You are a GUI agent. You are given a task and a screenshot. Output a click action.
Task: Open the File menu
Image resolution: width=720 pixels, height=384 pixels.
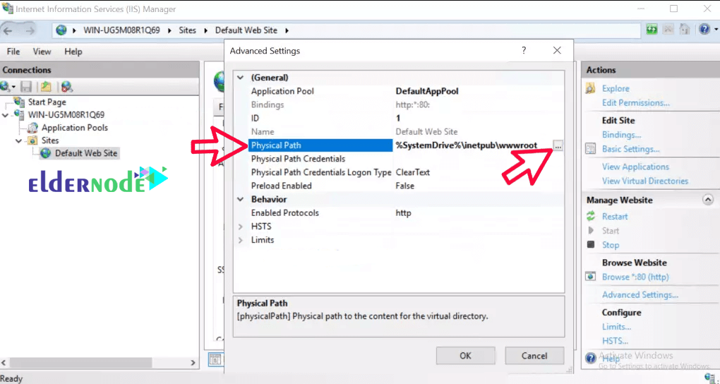pyautogui.click(x=13, y=52)
